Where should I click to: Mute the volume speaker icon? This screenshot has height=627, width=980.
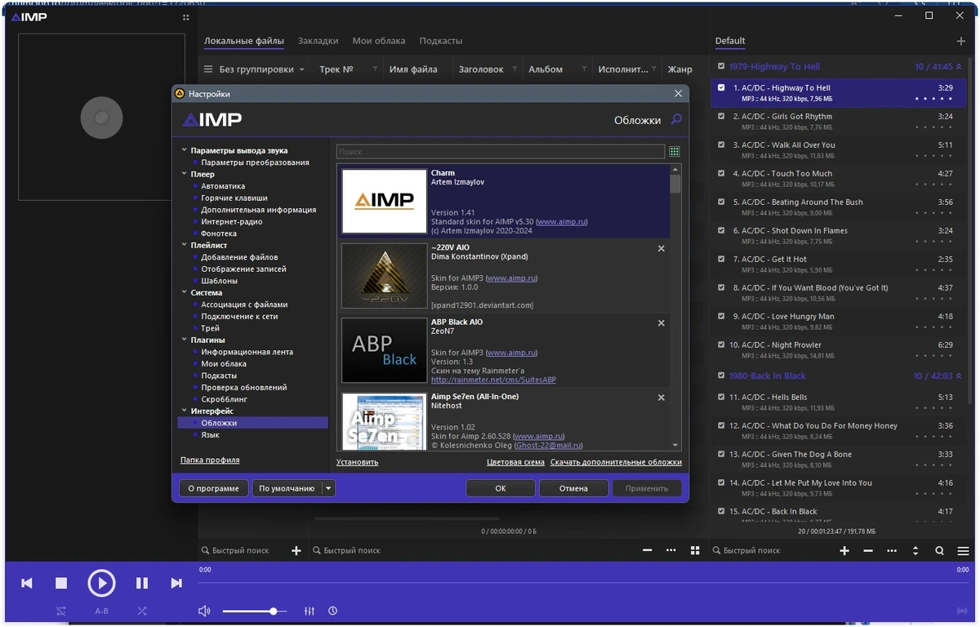pos(204,611)
